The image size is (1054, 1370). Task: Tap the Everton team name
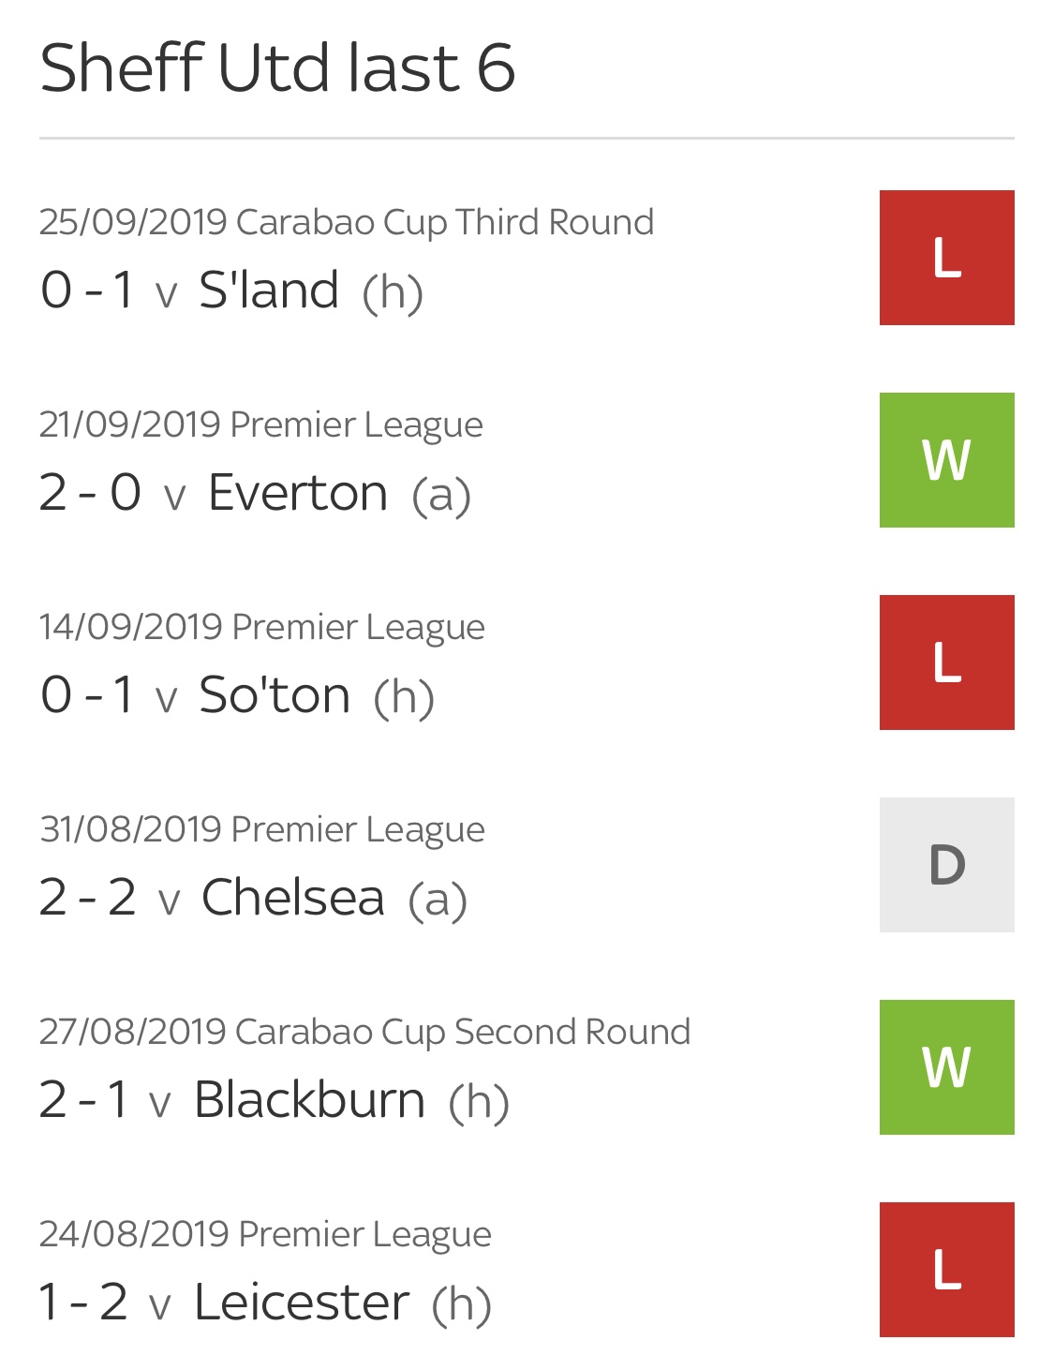point(298,493)
